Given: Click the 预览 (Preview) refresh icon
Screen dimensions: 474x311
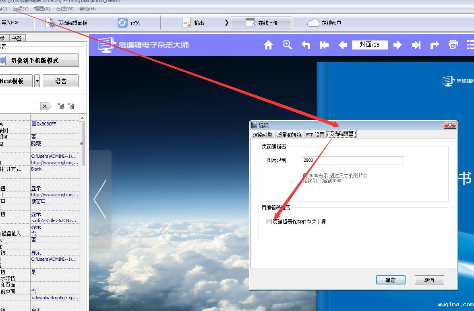Looking at the screenshot, I should point(123,23).
